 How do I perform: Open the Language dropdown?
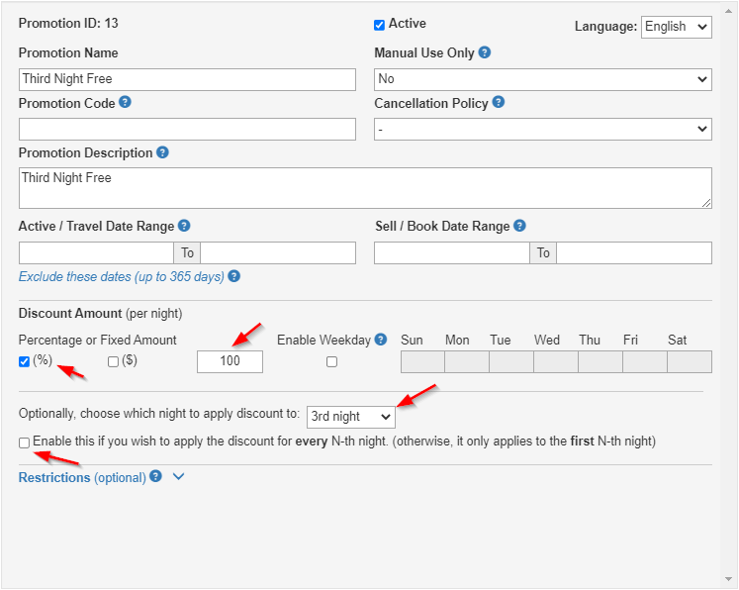coord(676,27)
